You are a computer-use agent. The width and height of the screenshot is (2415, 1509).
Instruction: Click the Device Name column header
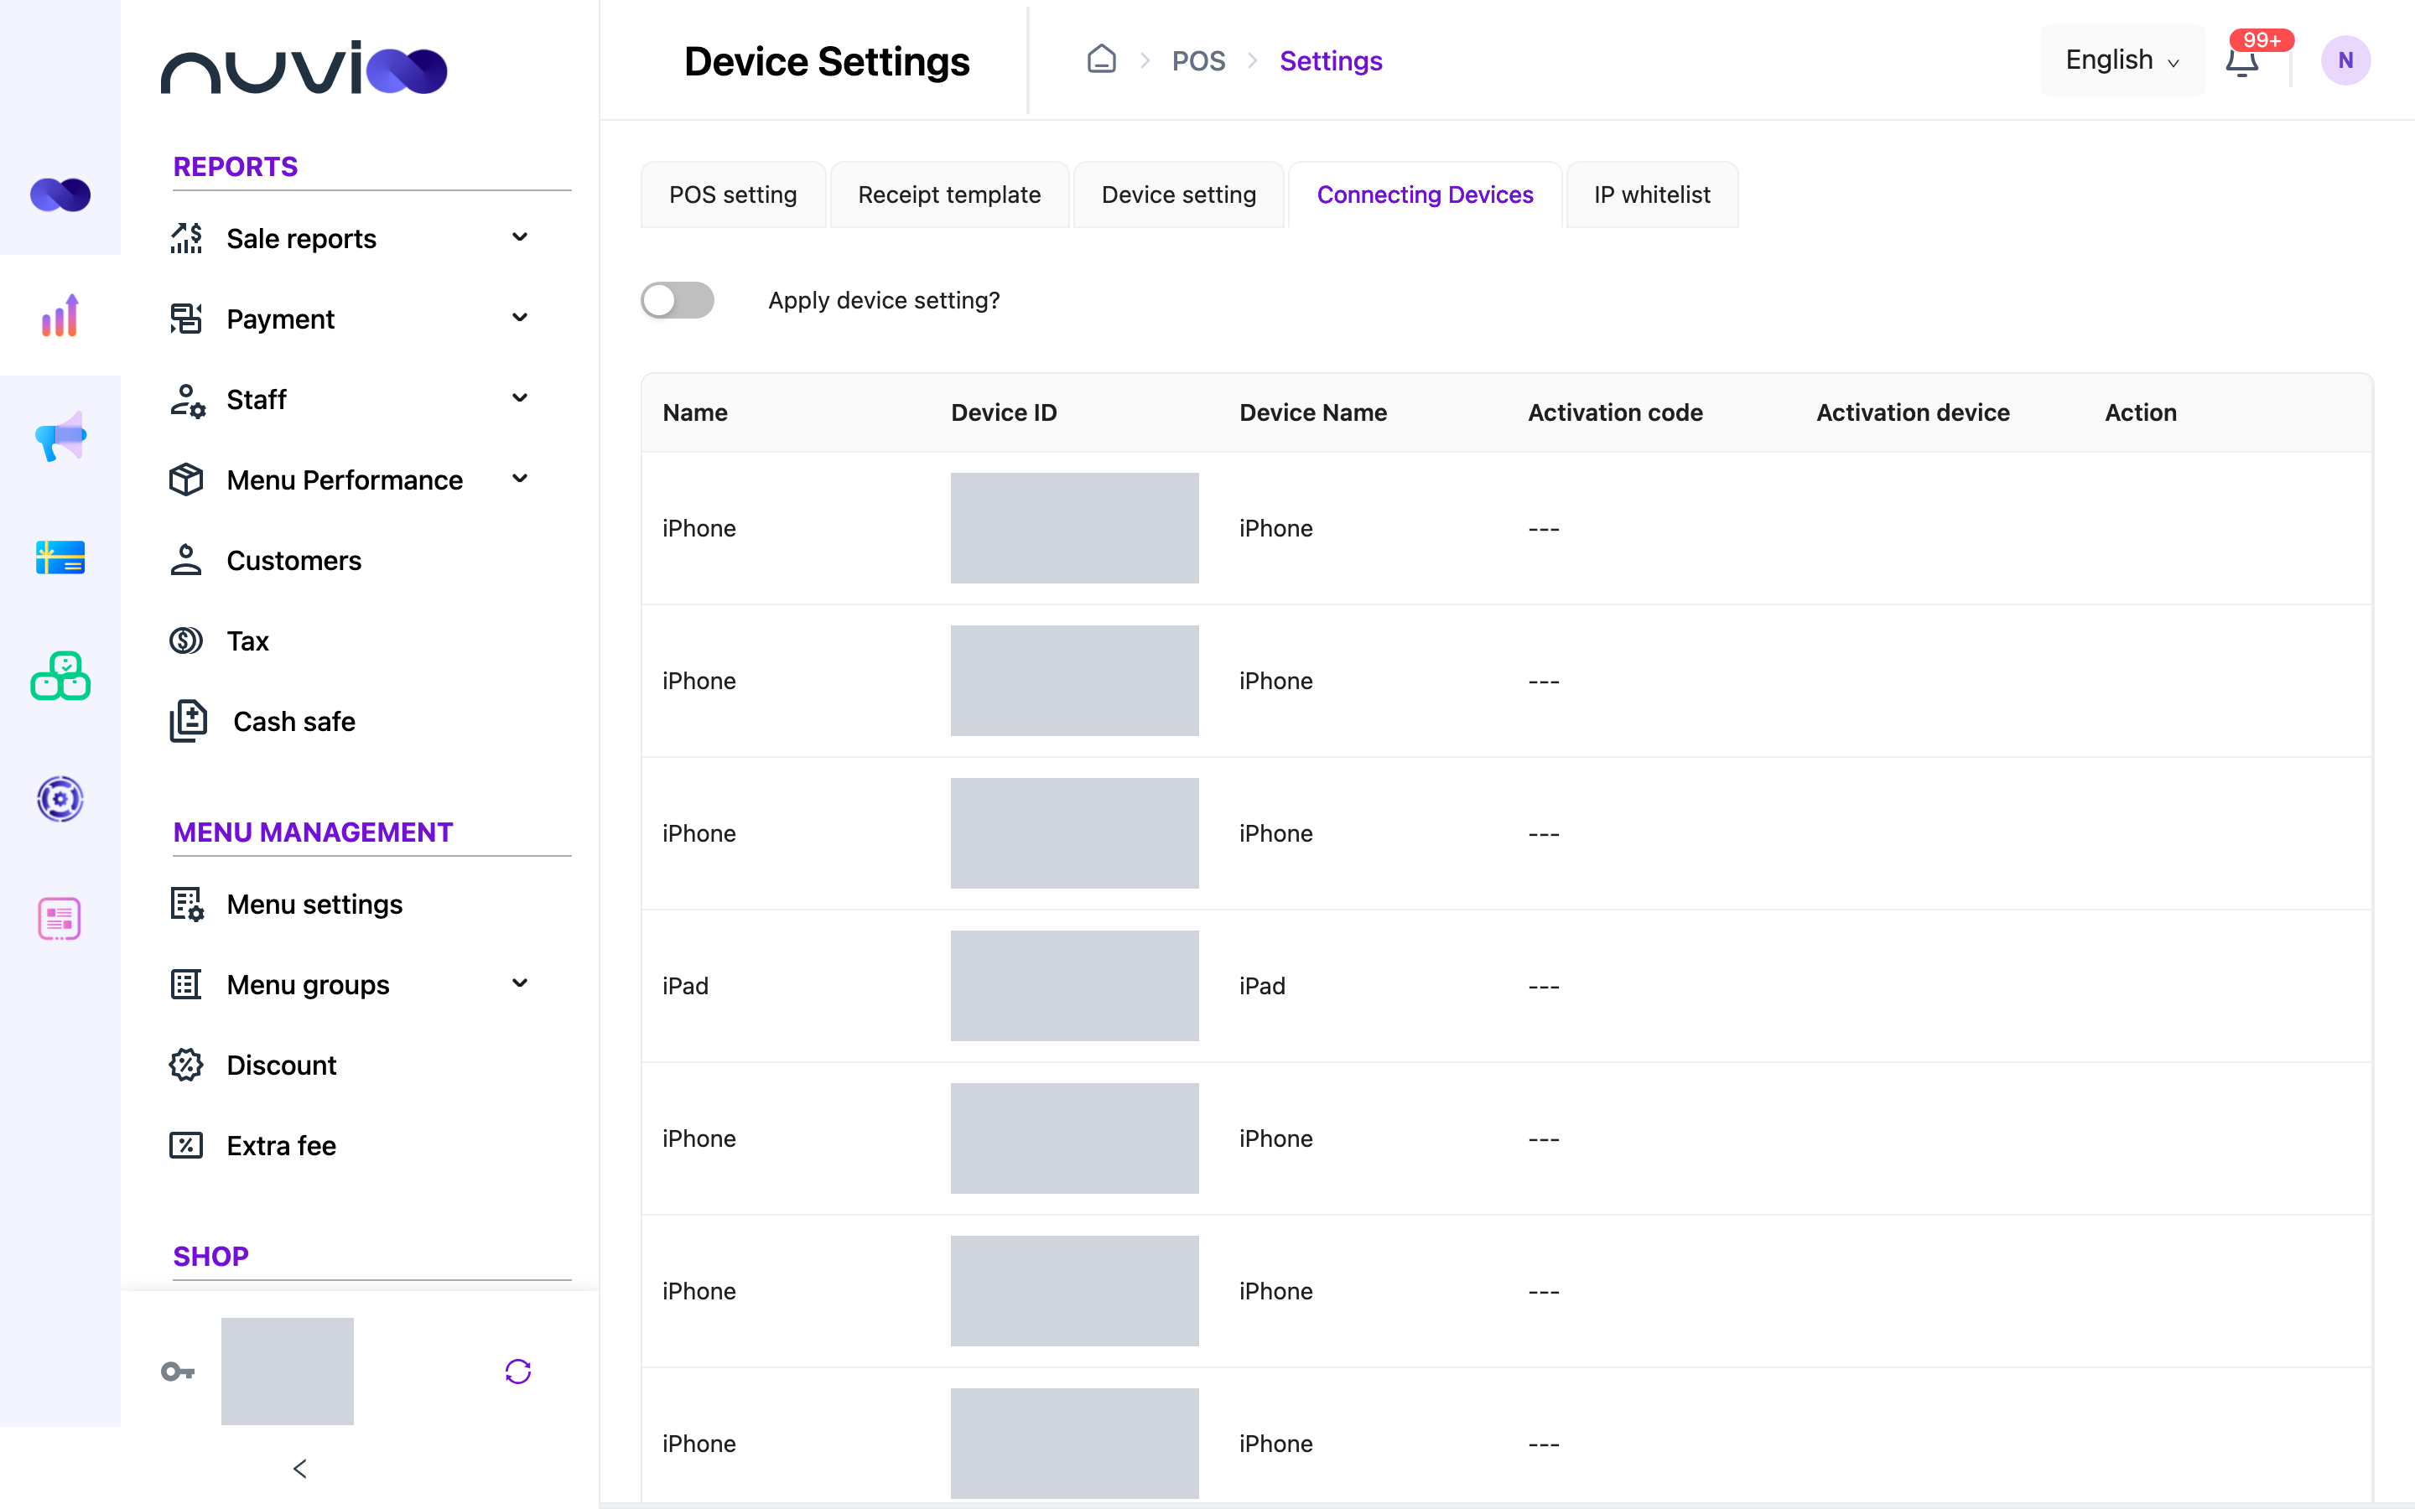pos(1312,412)
